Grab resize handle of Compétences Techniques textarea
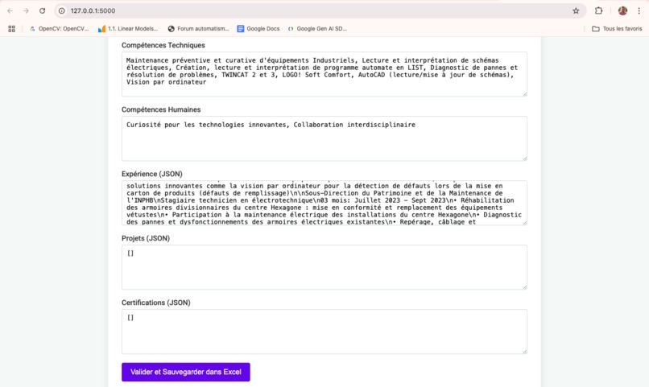 click(x=524, y=94)
